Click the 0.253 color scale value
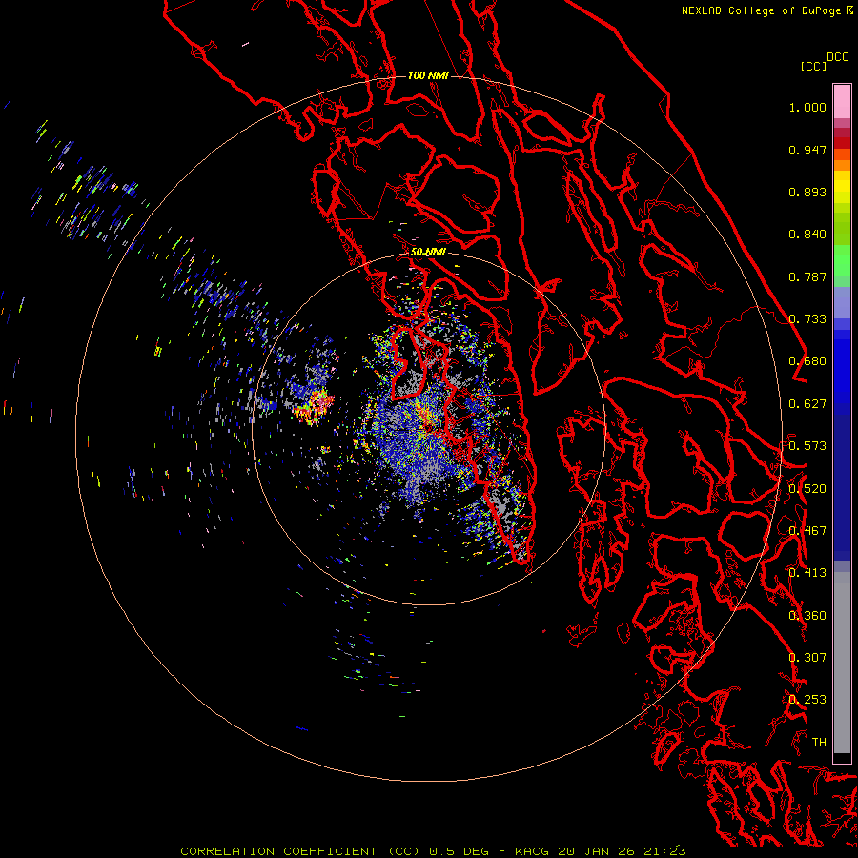The height and width of the screenshot is (858, 858). (807, 700)
